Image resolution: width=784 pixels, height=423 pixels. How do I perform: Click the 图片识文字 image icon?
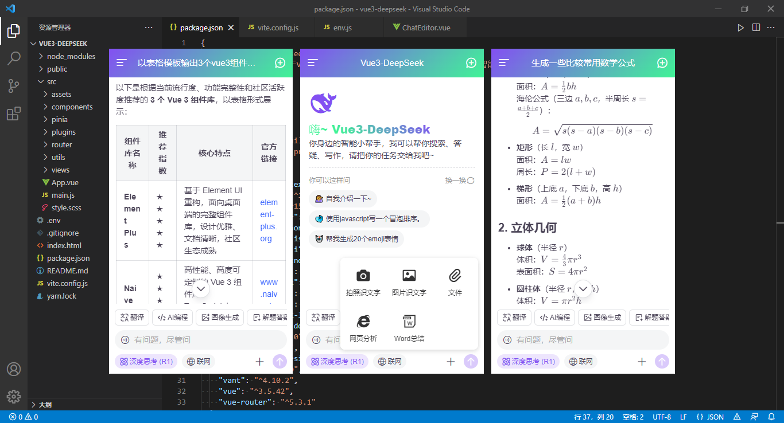(x=409, y=276)
